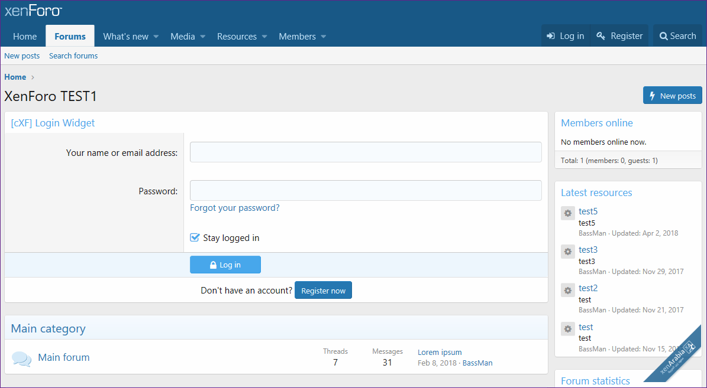Click the gear icon next to test5 resource

click(x=567, y=213)
